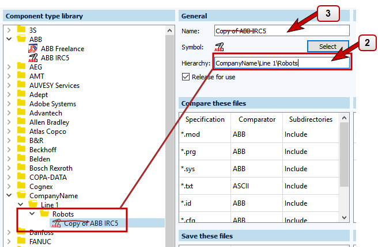Select the Beckhoff tree label

click(x=43, y=150)
